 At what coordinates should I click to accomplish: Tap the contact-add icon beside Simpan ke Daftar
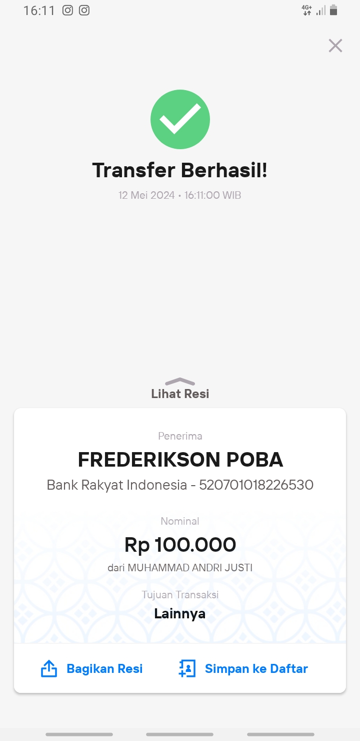186,668
